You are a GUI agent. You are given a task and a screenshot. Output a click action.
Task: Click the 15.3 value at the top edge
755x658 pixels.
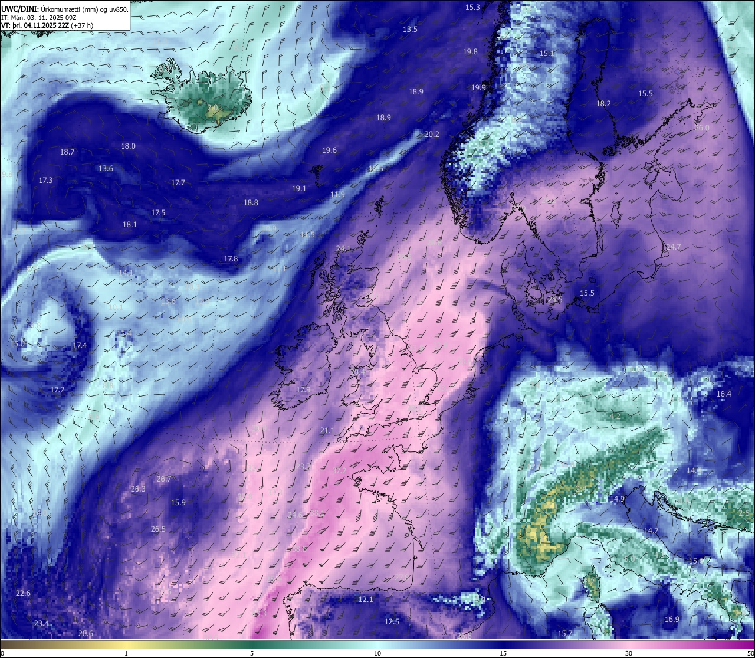coord(472,8)
